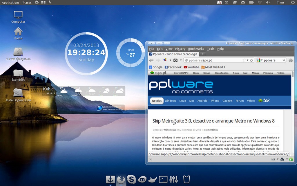Open the Google bookmark
Viewport: 297px width, 186px height.
tap(155, 67)
